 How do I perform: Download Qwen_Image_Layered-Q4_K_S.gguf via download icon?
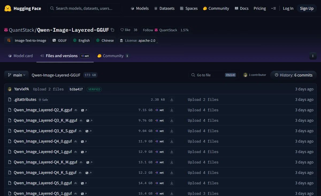click(172, 173)
